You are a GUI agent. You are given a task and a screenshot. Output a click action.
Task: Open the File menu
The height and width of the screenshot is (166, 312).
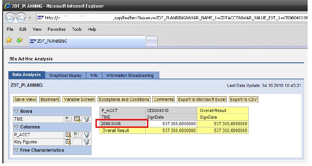pyautogui.click(x=10, y=29)
